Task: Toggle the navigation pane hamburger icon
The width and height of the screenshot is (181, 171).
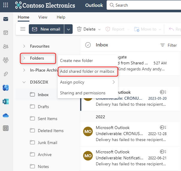Action: coord(23,29)
